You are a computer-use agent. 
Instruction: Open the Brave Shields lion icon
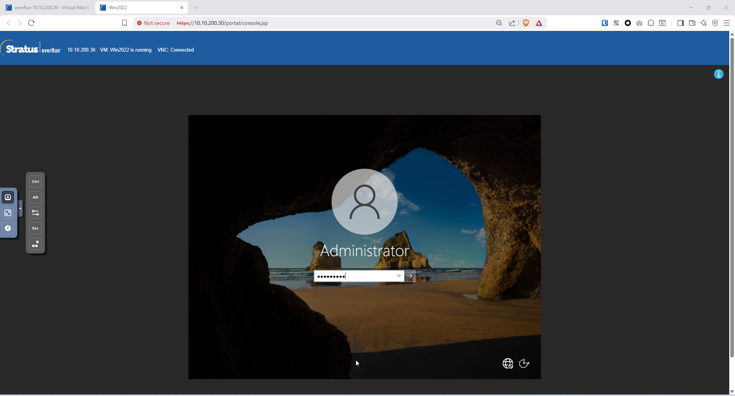526,23
